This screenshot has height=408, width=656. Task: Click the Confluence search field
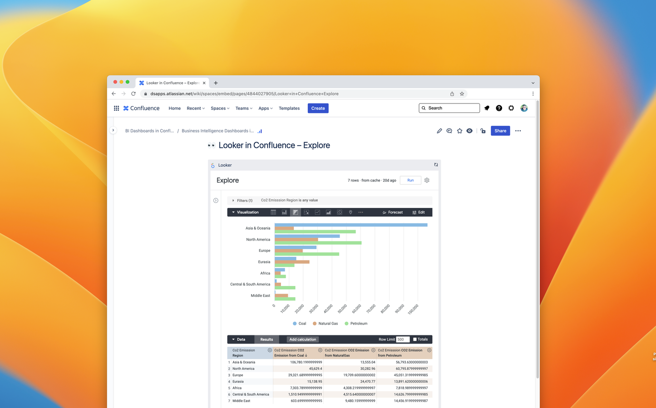tap(449, 108)
